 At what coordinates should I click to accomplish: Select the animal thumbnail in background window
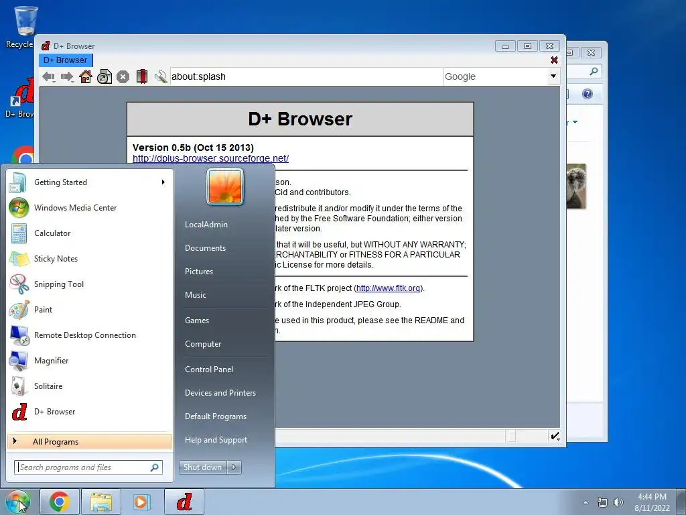click(575, 186)
